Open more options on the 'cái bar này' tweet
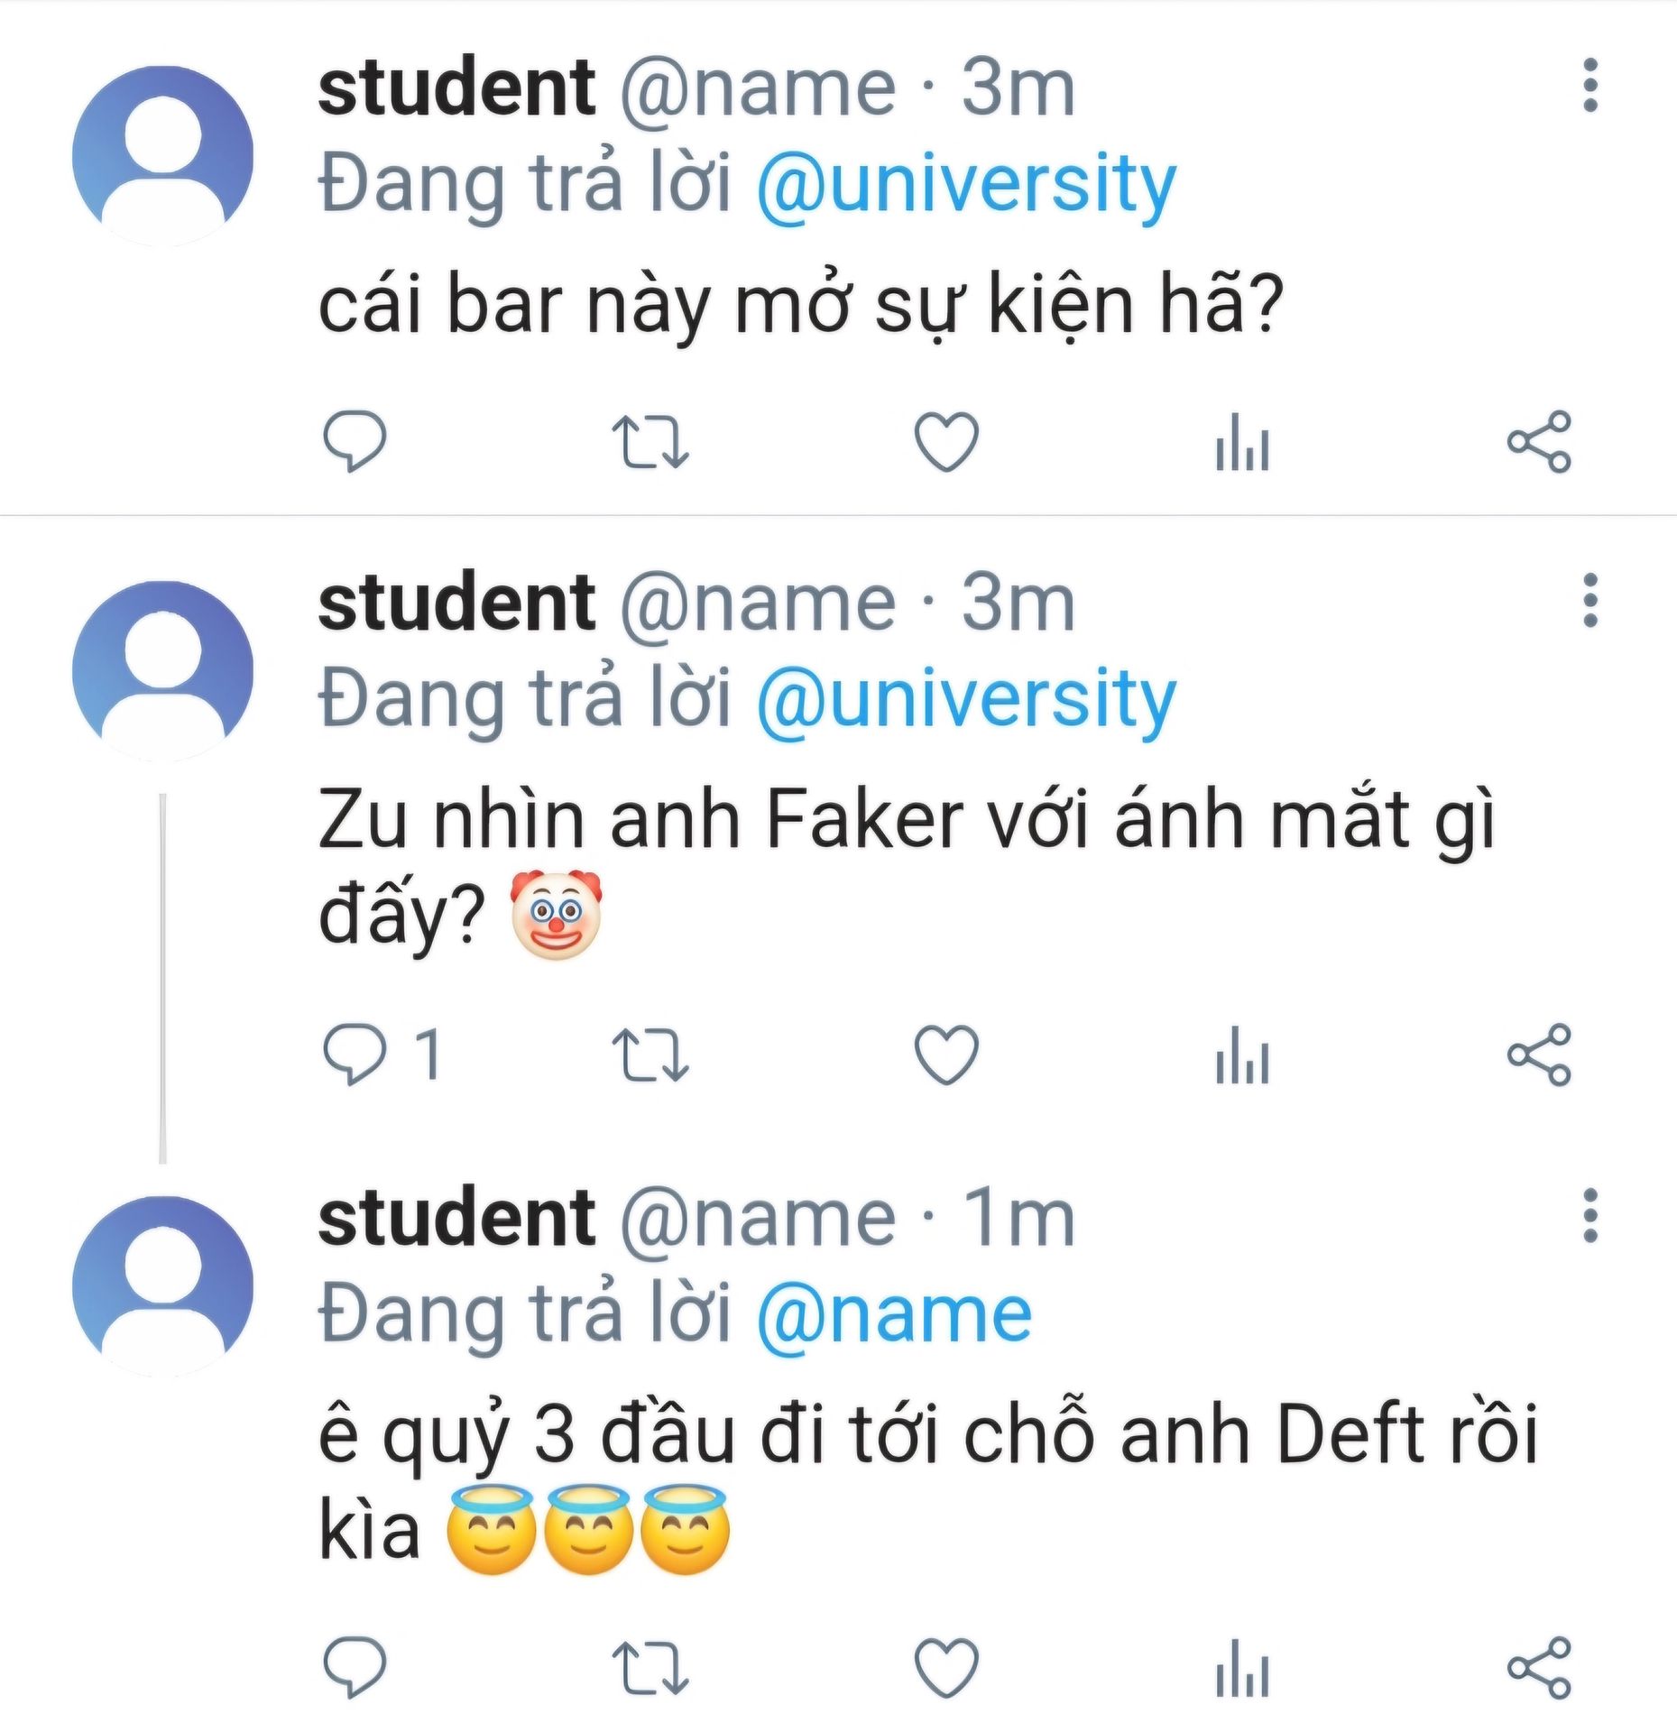This screenshot has height=1732, width=1677. [1590, 86]
